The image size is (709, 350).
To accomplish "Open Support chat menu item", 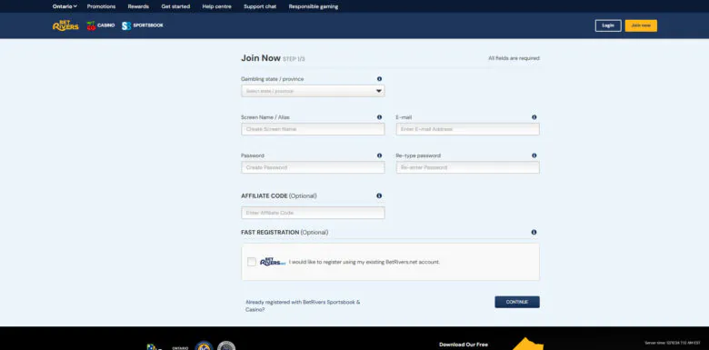I will coord(260,6).
